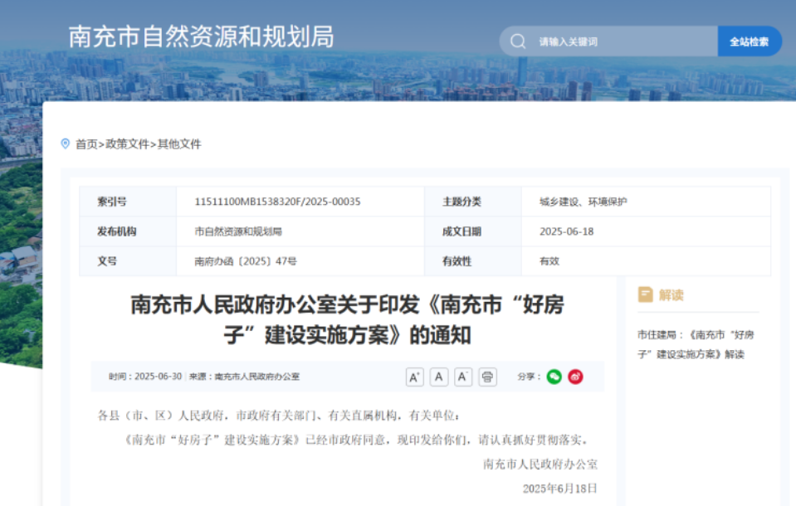The image size is (796, 506).
Task: Share article via WeChat icon
Action: tap(554, 377)
